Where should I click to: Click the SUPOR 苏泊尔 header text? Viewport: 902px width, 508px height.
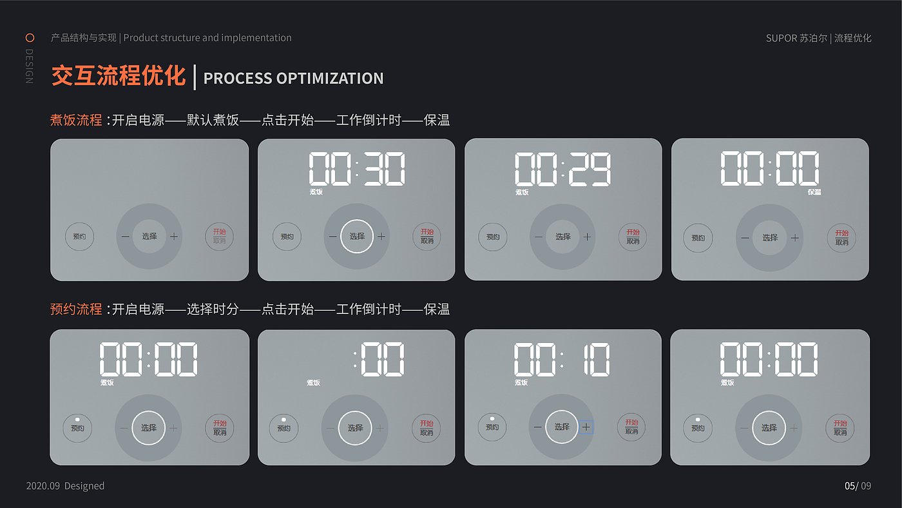pyautogui.click(x=796, y=38)
